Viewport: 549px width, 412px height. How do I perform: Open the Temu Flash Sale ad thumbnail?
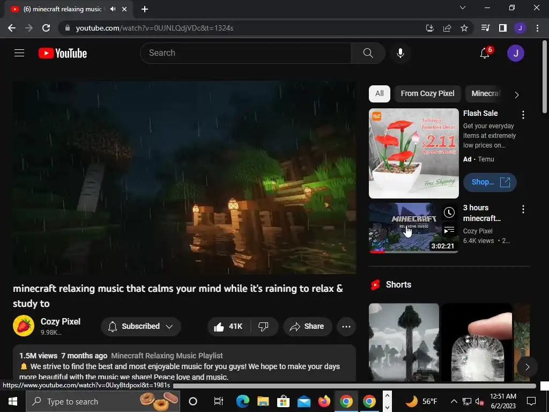point(413,153)
